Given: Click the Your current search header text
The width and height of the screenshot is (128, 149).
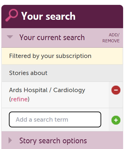Looking at the screenshot, I should click(52, 37).
